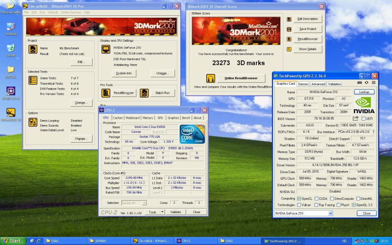Click the monitor icon in Display settings
This screenshot has height=245, width=392.
click(106, 49)
